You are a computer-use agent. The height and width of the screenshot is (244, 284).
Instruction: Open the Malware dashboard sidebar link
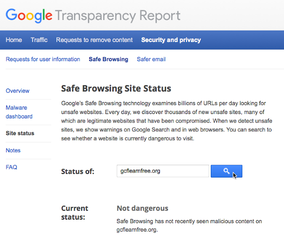pyautogui.click(x=19, y=112)
